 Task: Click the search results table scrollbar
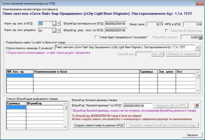[197, 82]
